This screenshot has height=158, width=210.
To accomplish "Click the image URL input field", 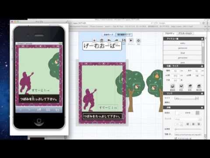I will coord(188,134).
